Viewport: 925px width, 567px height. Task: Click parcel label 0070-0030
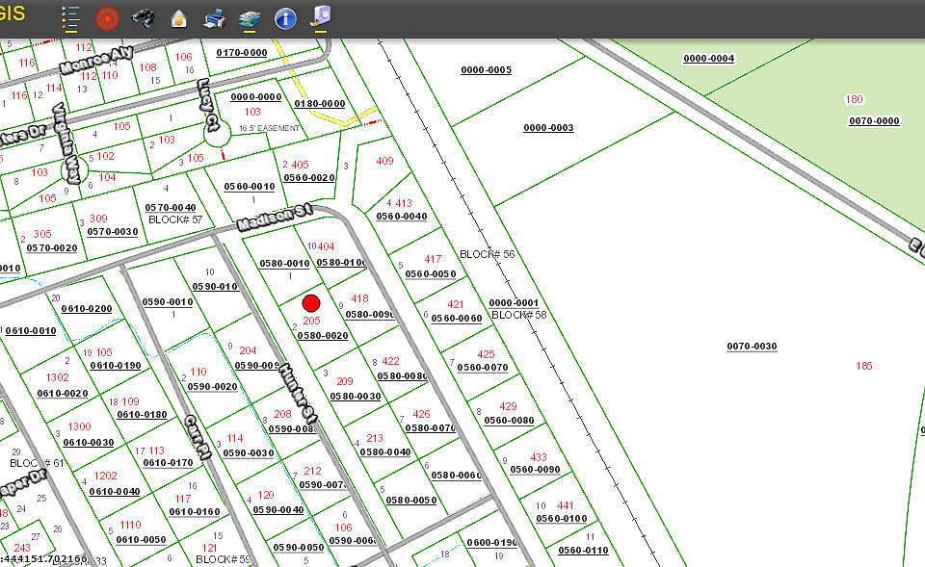point(752,346)
